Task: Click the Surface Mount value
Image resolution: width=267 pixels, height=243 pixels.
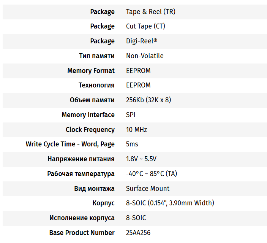Action: click(x=148, y=189)
